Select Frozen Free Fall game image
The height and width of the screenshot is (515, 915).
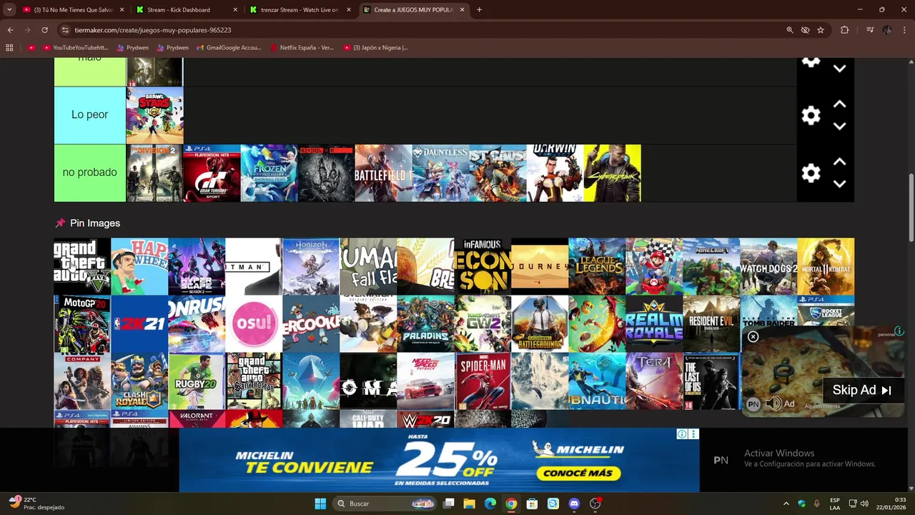269,173
